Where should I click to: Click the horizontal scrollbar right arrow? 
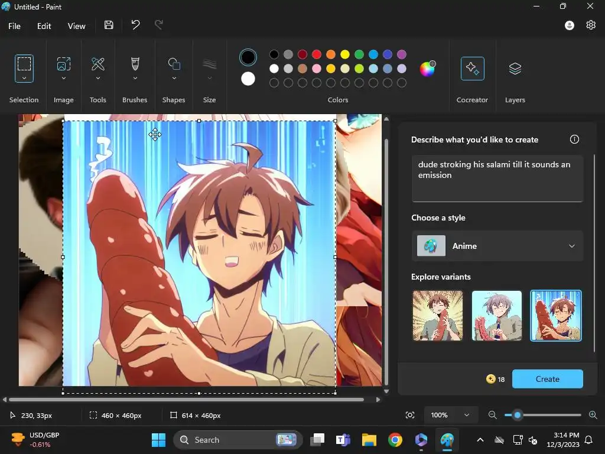(x=378, y=400)
